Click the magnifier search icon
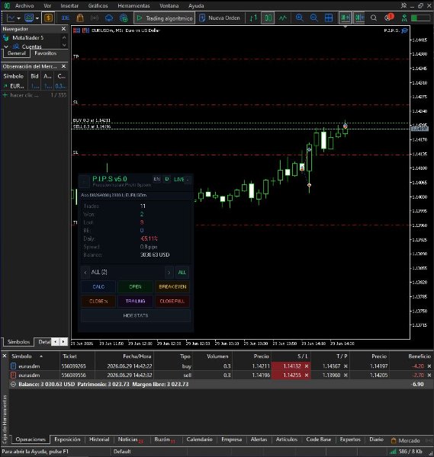Image resolution: width=434 pixels, height=457 pixels. 373,18
